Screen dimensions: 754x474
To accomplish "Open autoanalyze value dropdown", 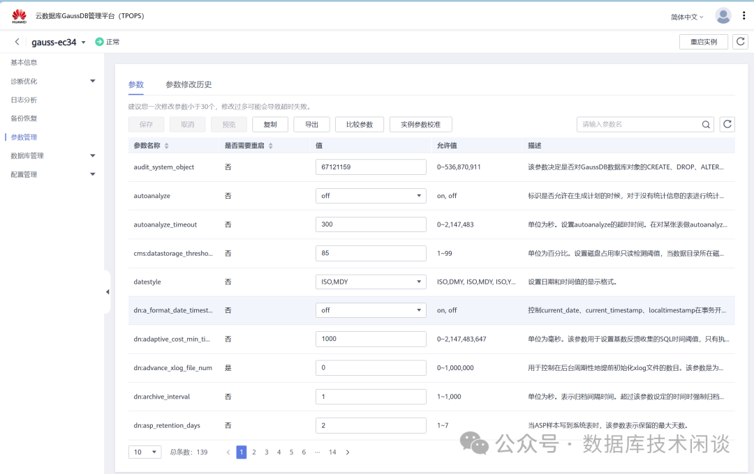I will tap(371, 195).
